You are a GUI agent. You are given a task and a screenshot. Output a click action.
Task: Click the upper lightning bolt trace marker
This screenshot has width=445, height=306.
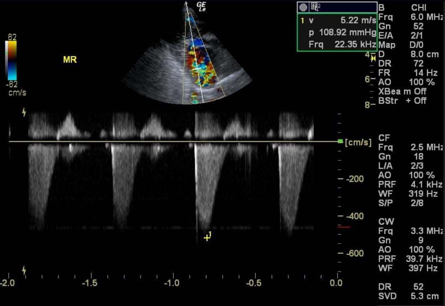(24, 112)
